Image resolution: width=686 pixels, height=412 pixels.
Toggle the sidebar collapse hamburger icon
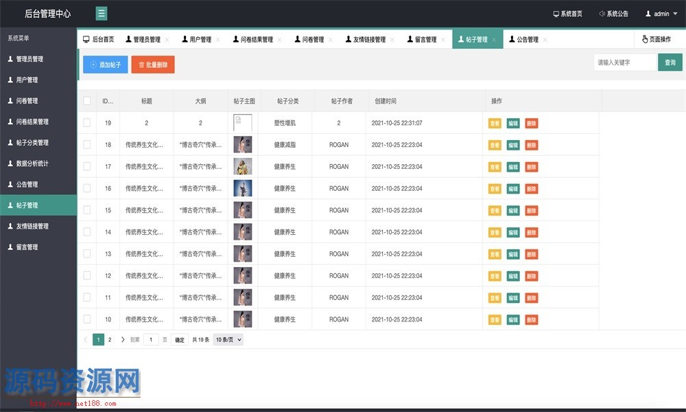point(101,14)
